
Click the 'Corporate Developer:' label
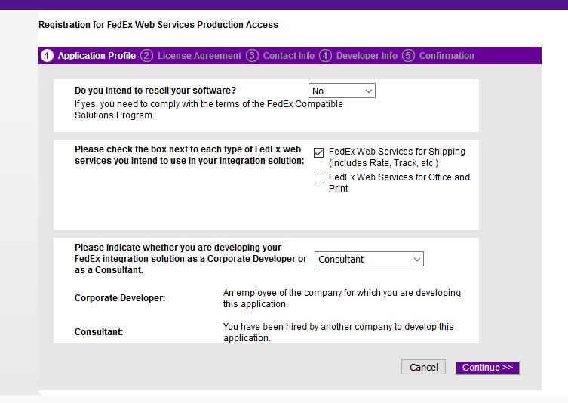pyautogui.click(x=120, y=298)
